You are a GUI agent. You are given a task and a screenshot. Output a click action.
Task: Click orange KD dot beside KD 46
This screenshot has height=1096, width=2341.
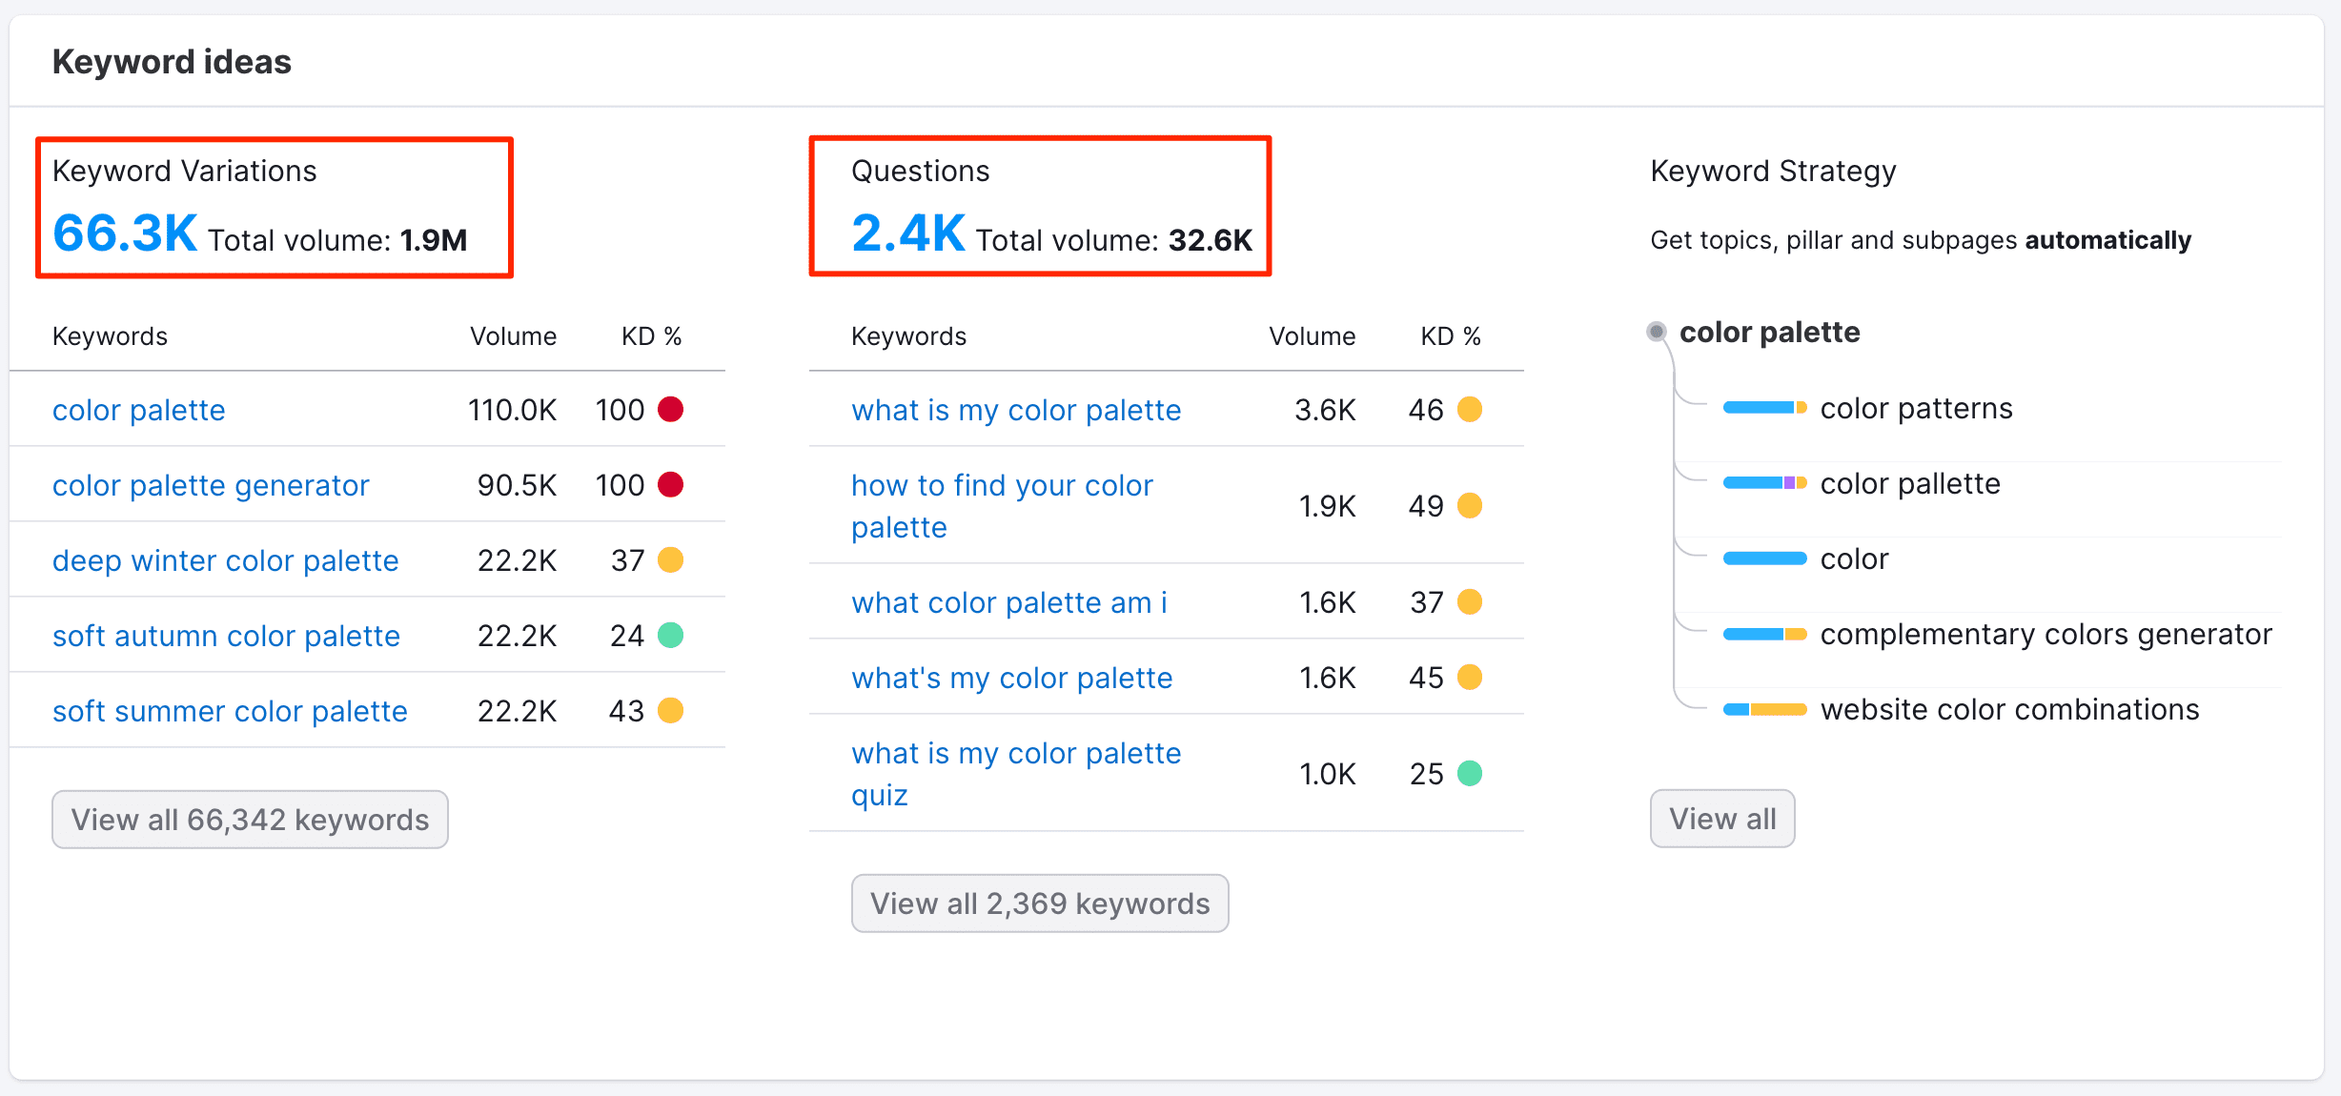coord(1470,409)
